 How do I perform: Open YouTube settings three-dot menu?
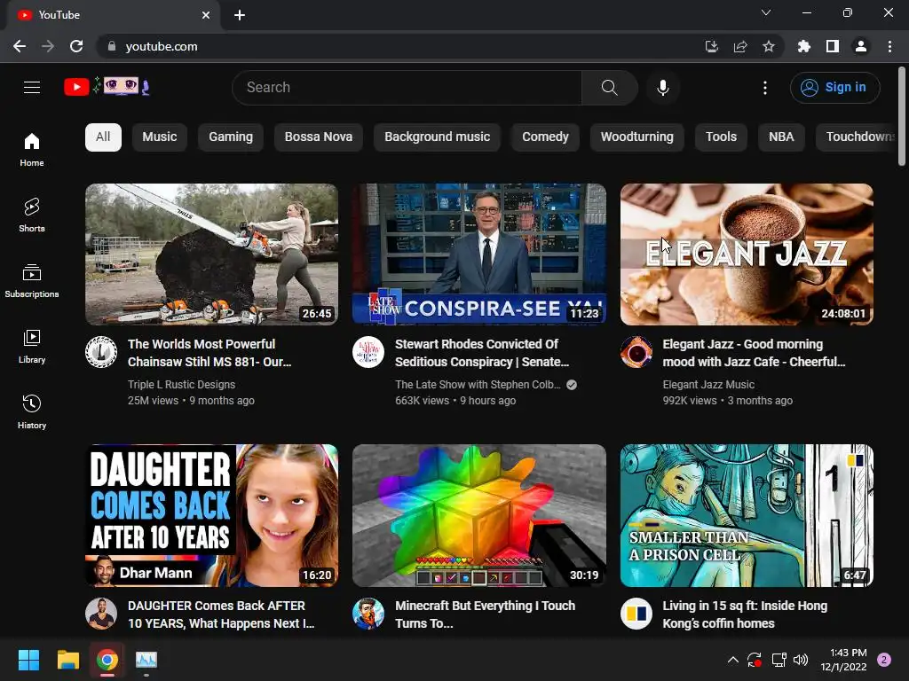point(764,88)
